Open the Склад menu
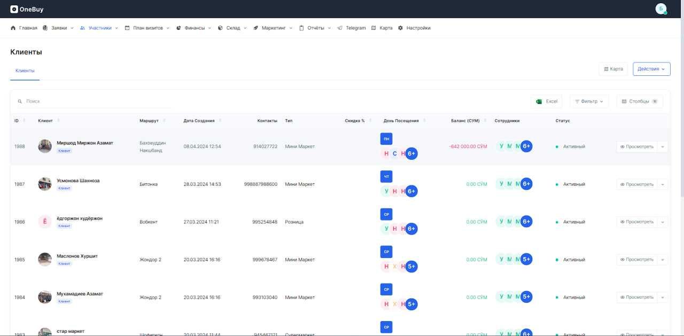 [232, 28]
